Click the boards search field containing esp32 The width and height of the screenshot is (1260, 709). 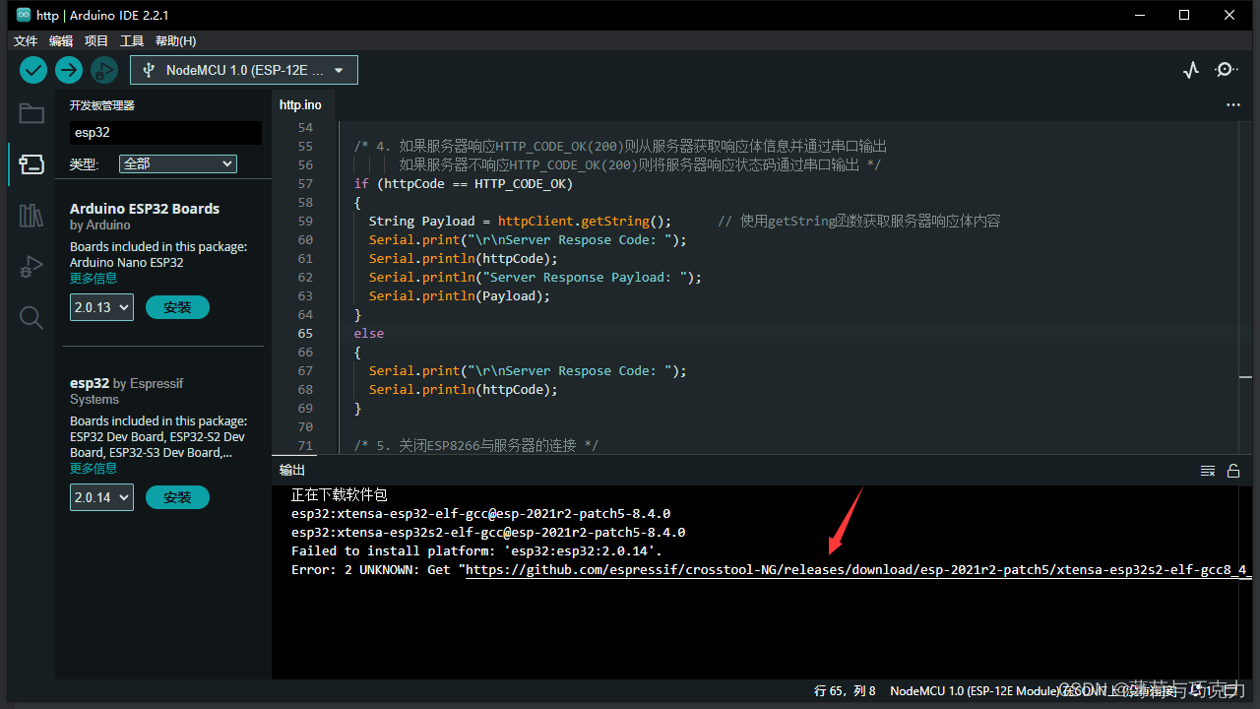point(165,132)
